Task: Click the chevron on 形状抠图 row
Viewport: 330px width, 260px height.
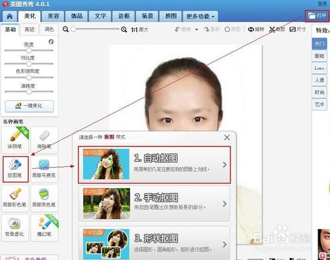Action: coord(224,244)
